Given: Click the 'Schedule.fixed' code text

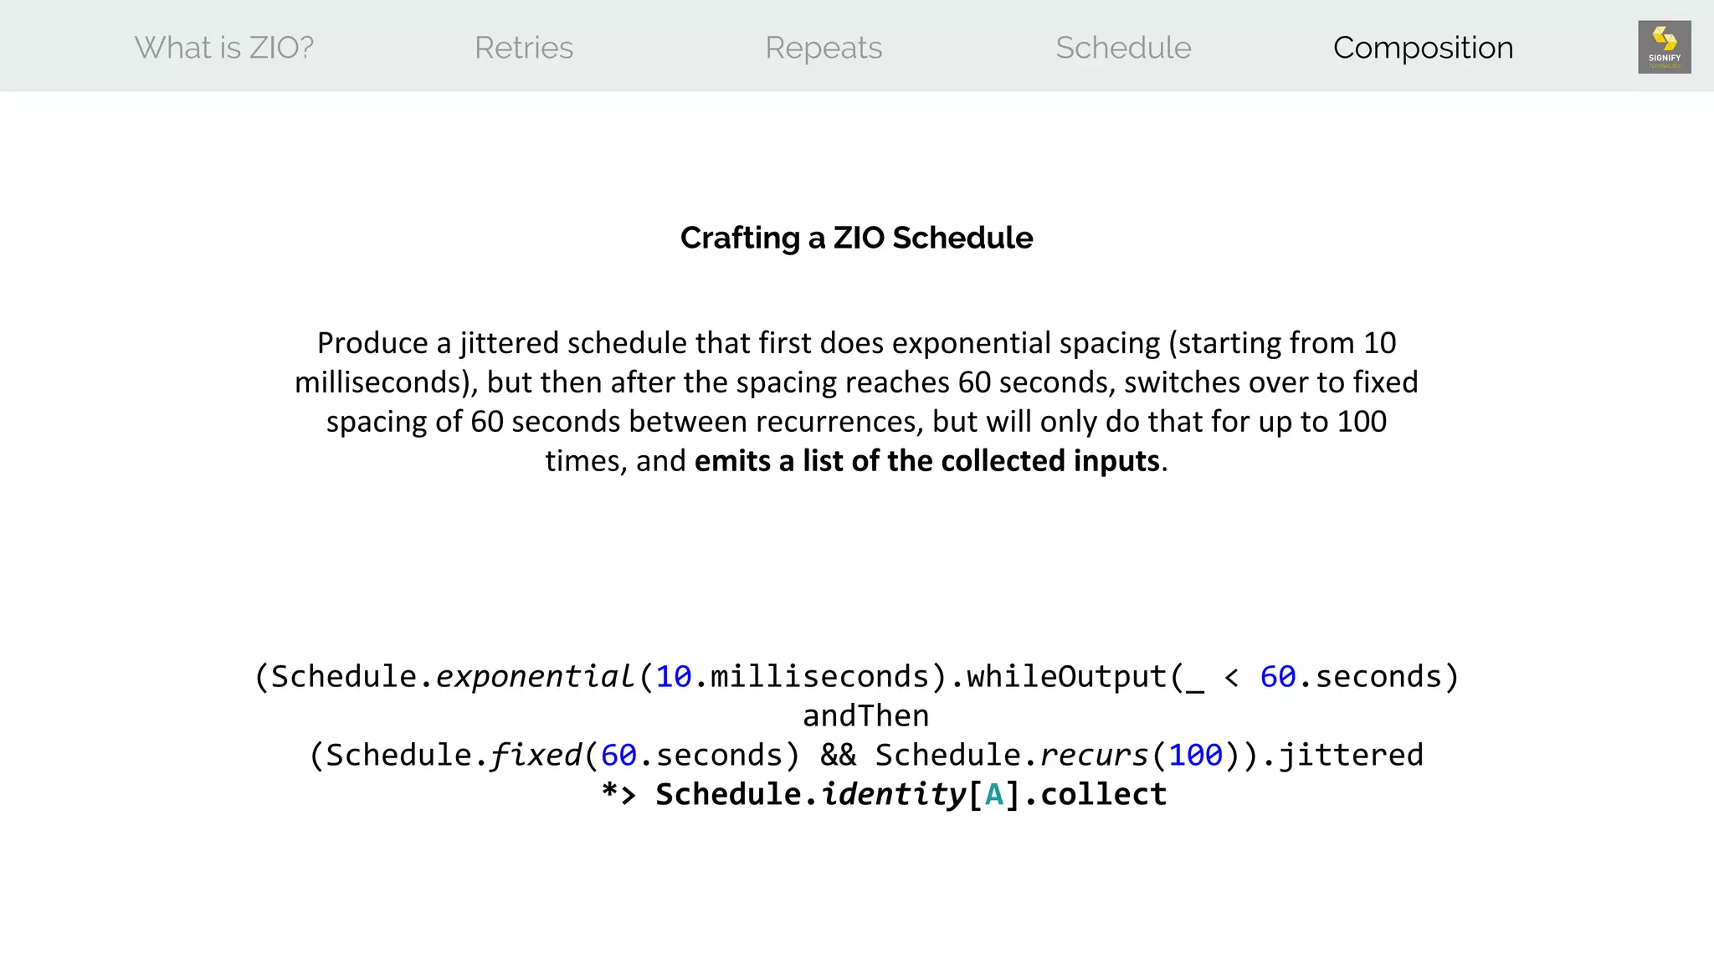Looking at the screenshot, I should 453,756.
